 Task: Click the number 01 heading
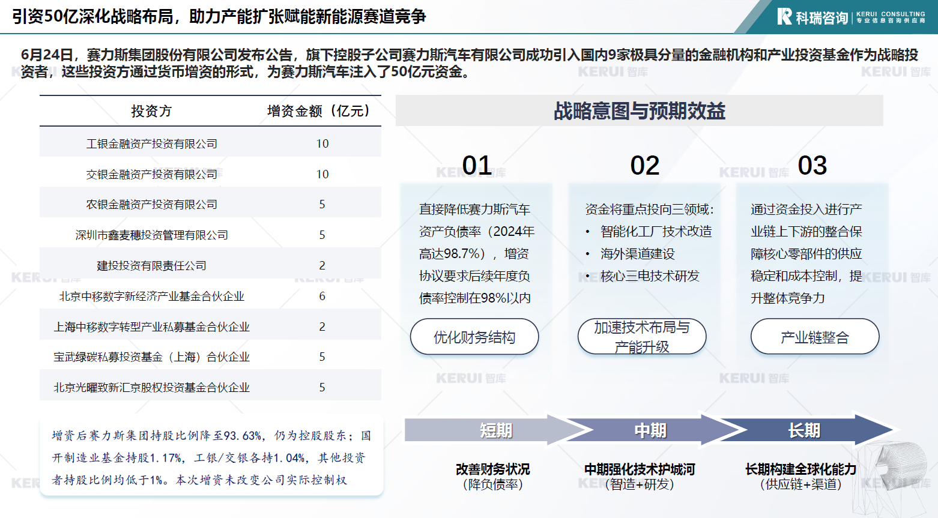pos(477,166)
